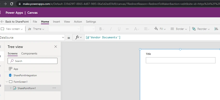Click the Align icon right of Reorder
The height and width of the screenshot is (100, 220).
(216, 29)
